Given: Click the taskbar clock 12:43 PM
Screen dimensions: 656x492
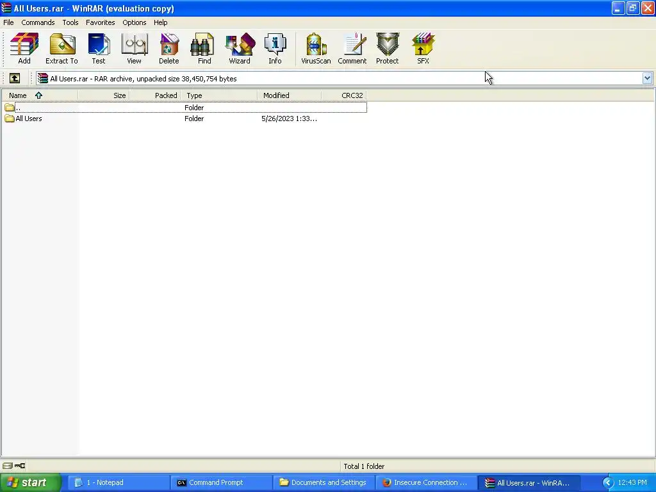Looking at the screenshot, I should coord(632,482).
